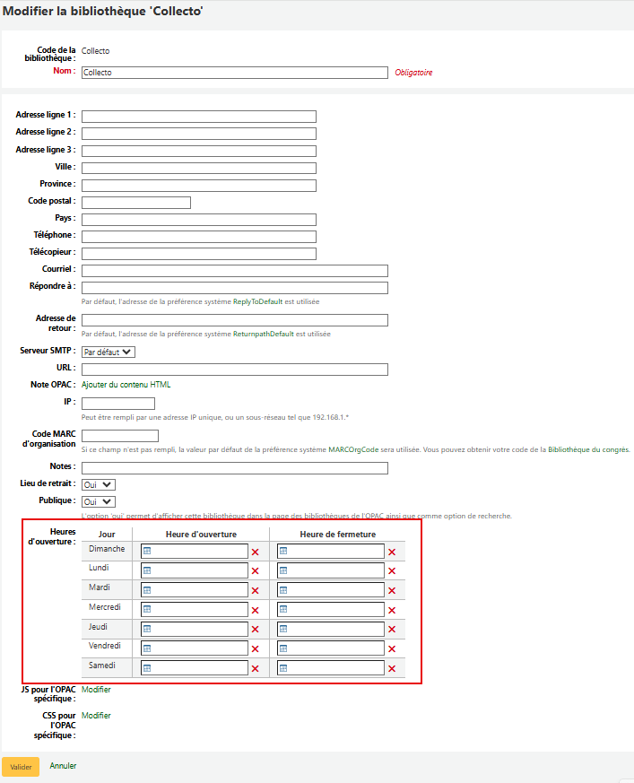The height and width of the screenshot is (783, 634).
Task: Modify CSS pour l'OPAC spécifique
Action: pos(96,715)
